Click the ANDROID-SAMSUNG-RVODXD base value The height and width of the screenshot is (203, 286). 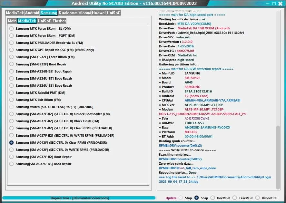[207, 128]
